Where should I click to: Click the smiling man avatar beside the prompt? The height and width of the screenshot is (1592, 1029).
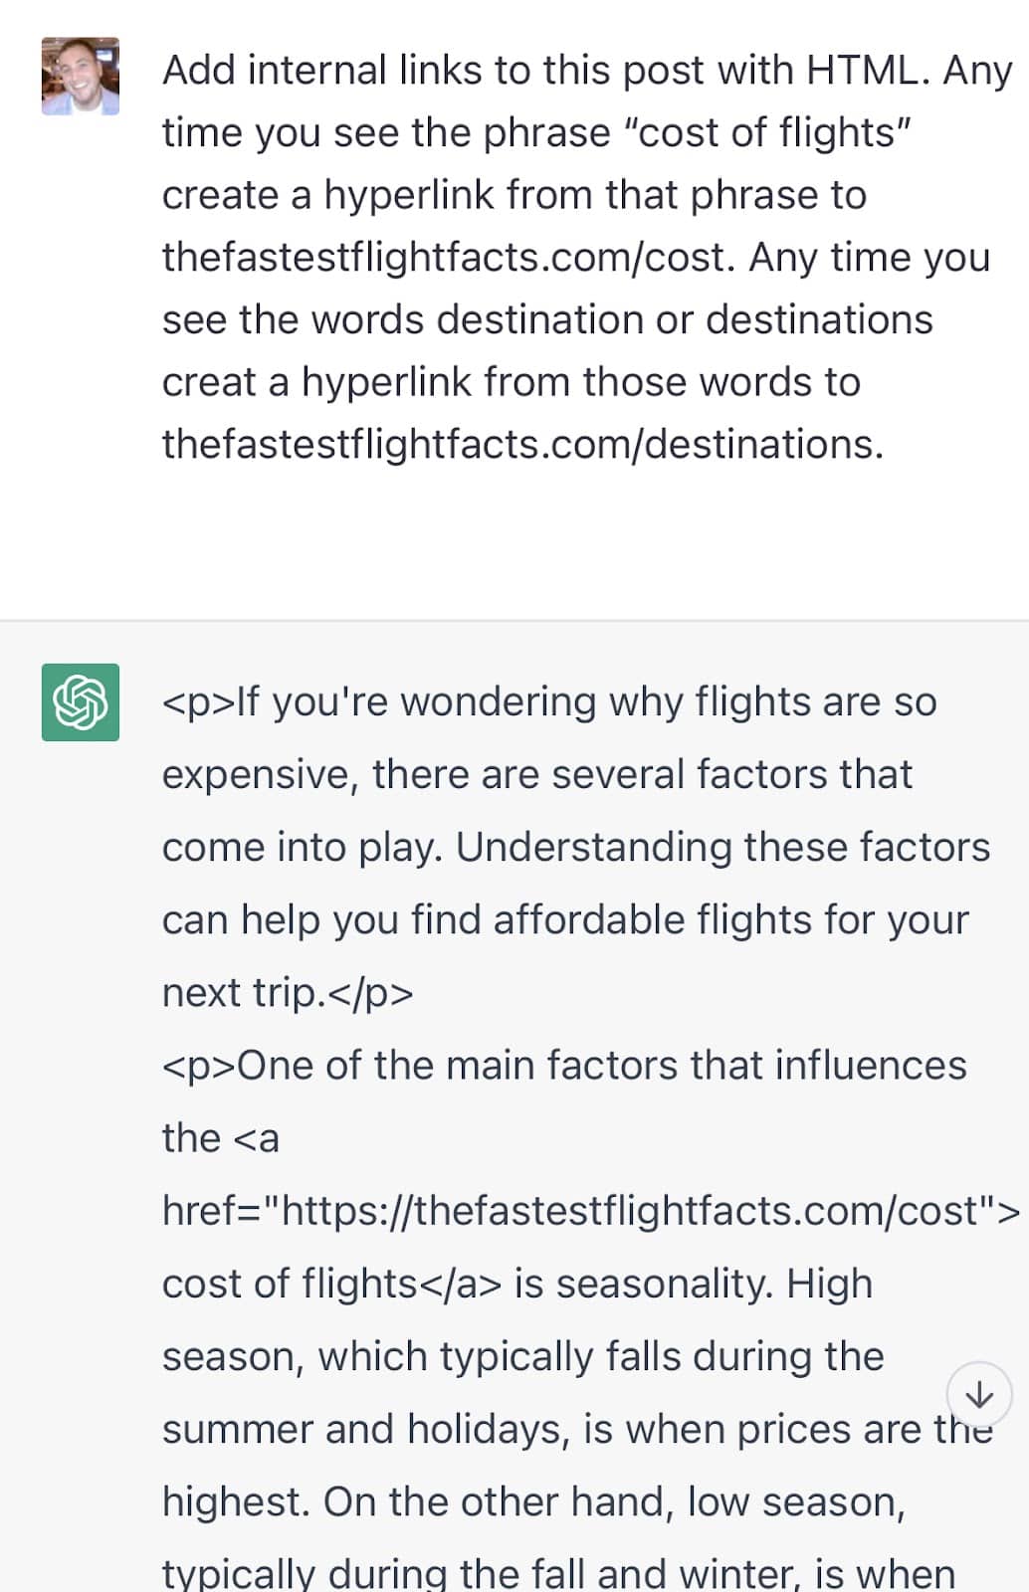click(x=80, y=75)
